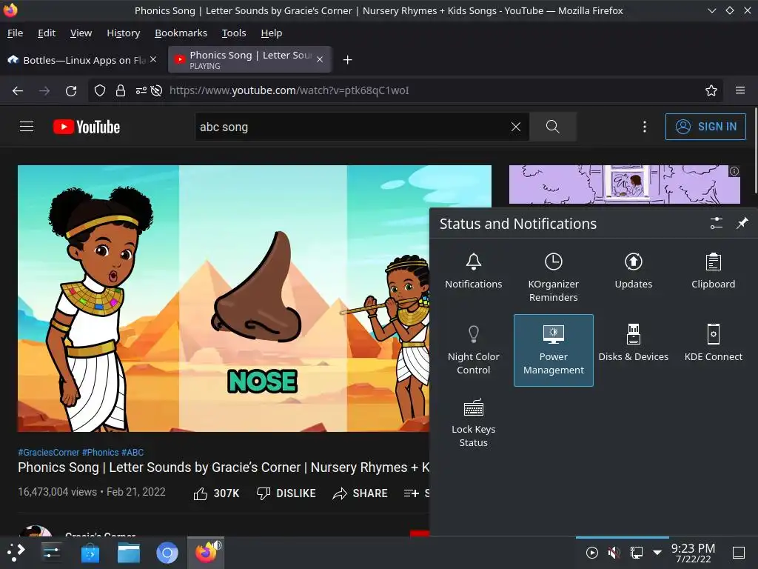
Task: Open tracking protection shield panel
Action: pos(100,90)
